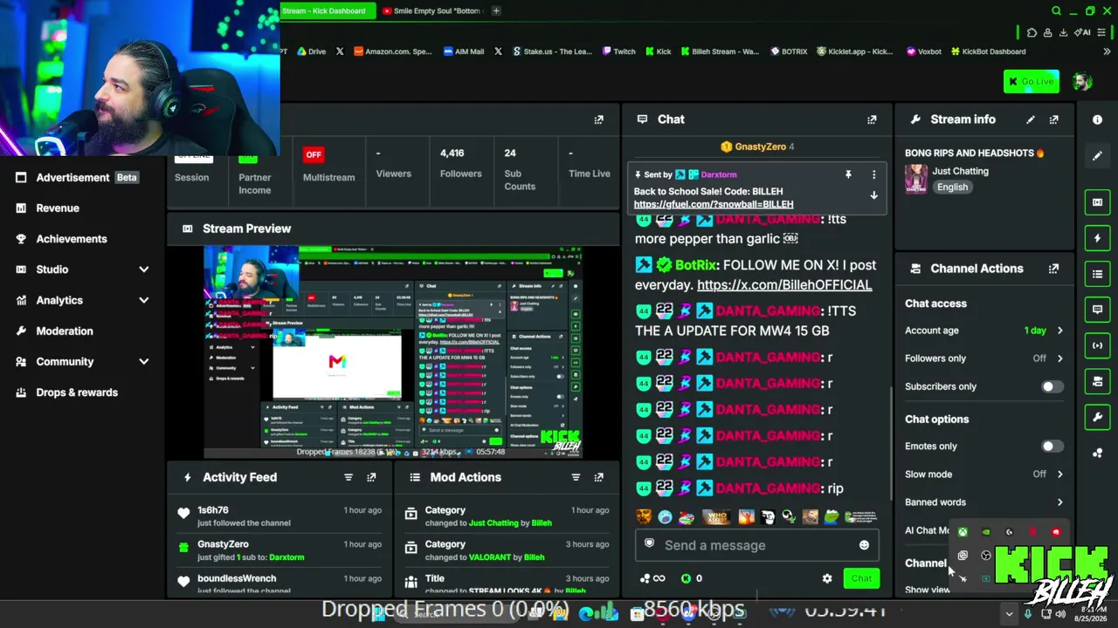This screenshot has width=1118, height=628.
Task: Open the Voxbot bookmark
Action: (x=924, y=51)
